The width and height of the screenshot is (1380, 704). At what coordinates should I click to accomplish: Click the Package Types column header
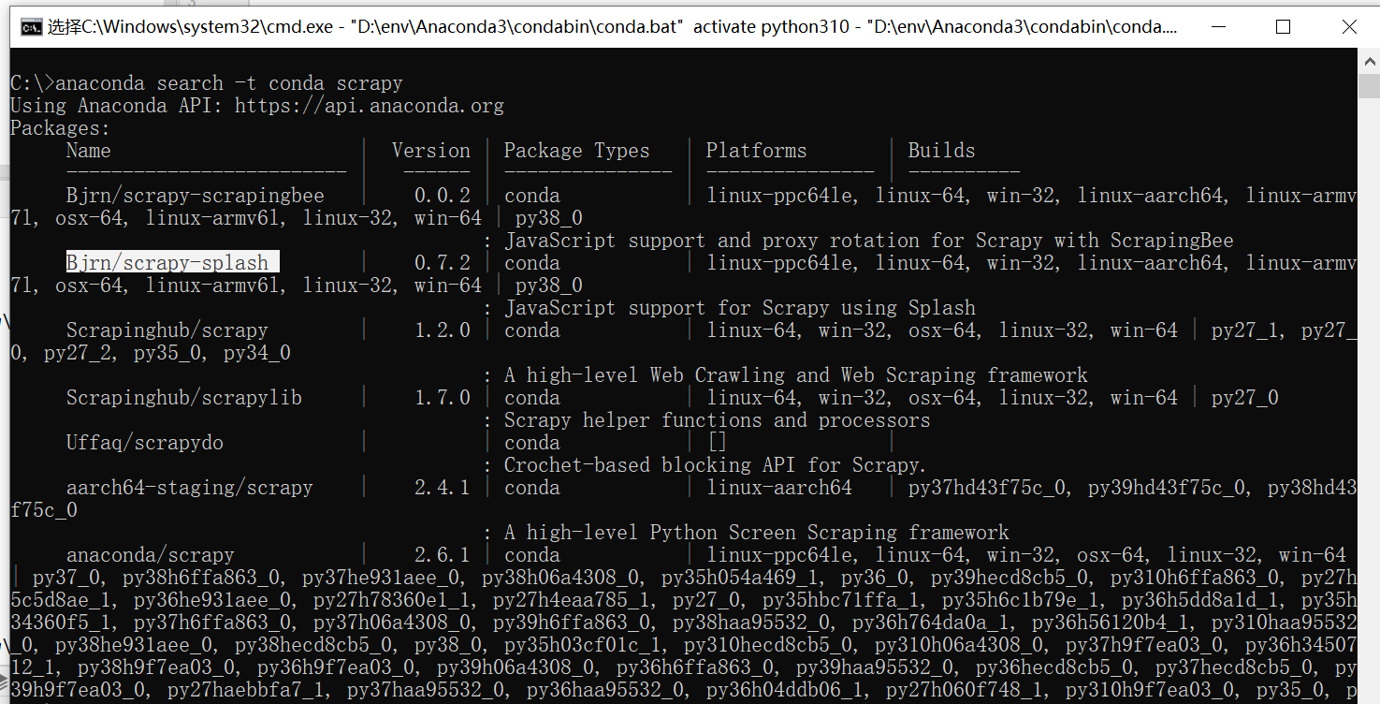(x=576, y=151)
